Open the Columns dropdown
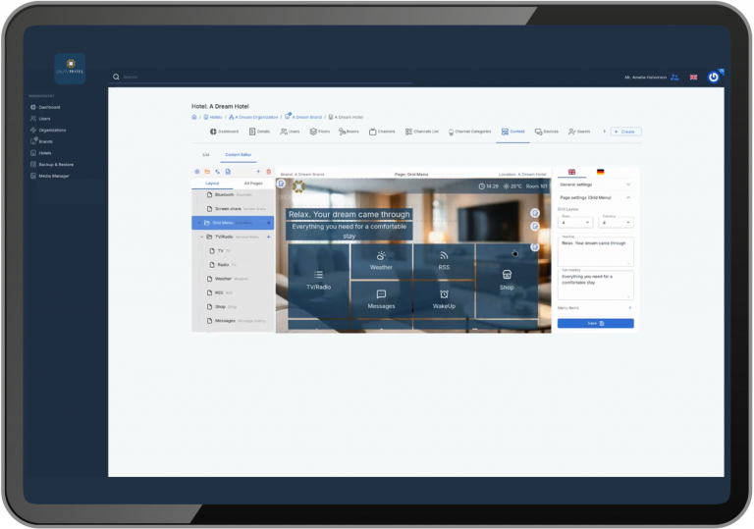This screenshot has width=754, height=529. click(x=616, y=223)
